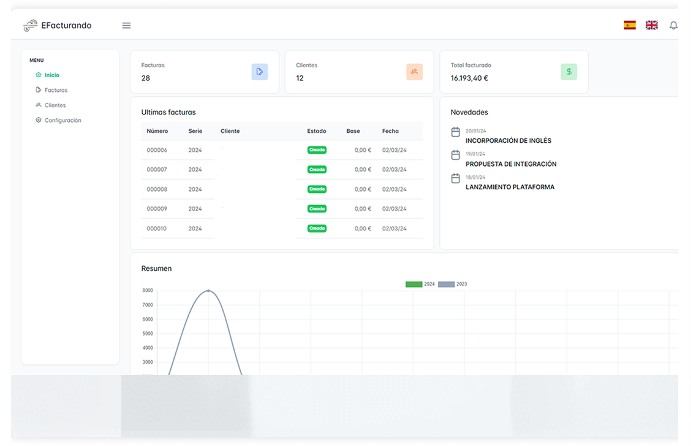
Task: Click the Creada badge for invoice 000008
Action: point(317,189)
